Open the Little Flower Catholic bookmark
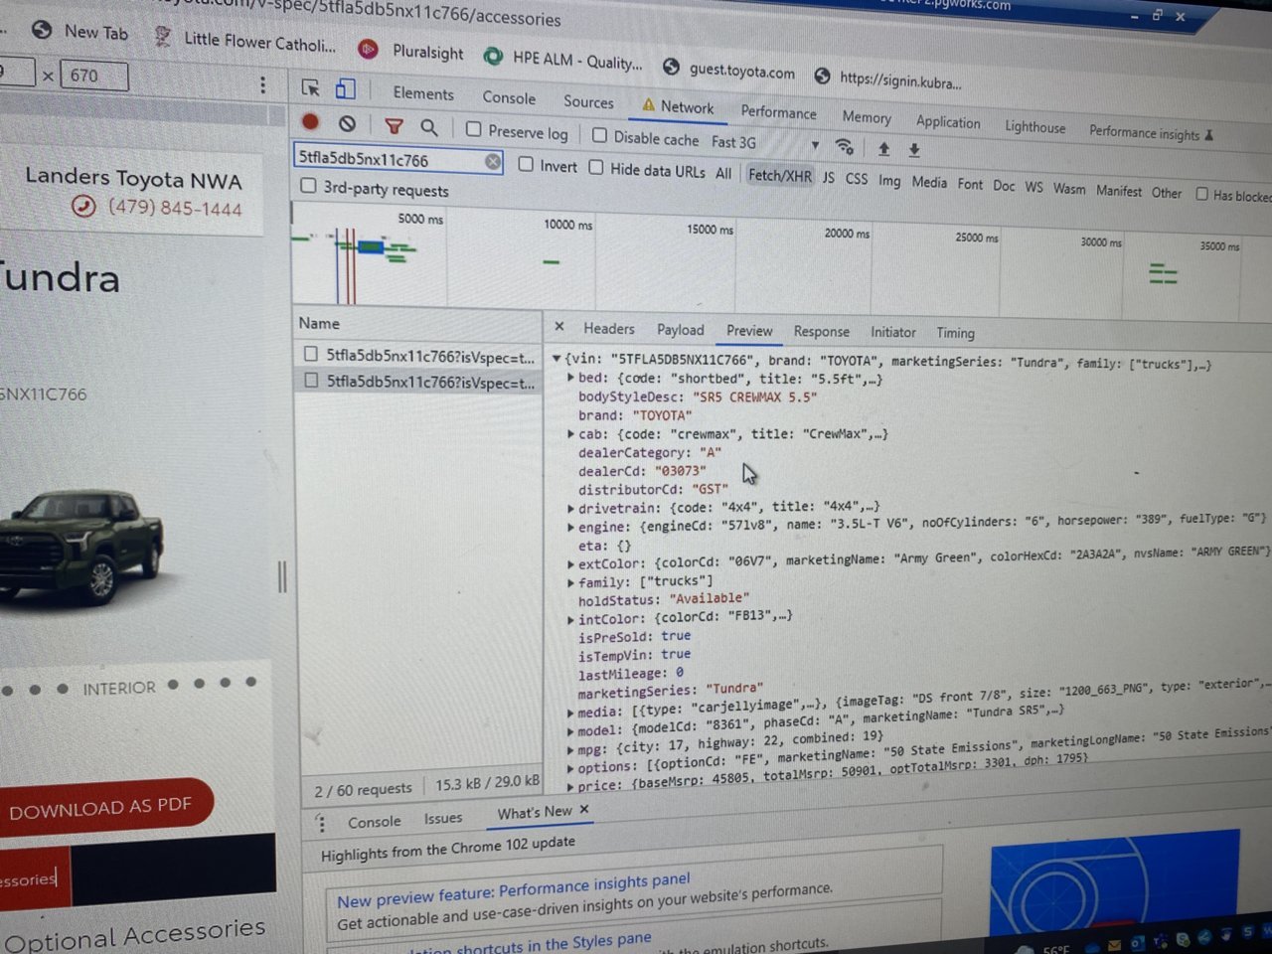This screenshot has width=1272, height=954. click(x=246, y=42)
